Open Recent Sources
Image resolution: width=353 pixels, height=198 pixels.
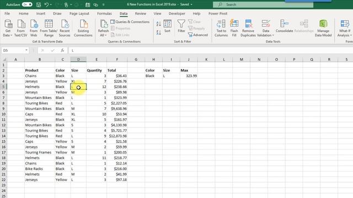point(65,28)
